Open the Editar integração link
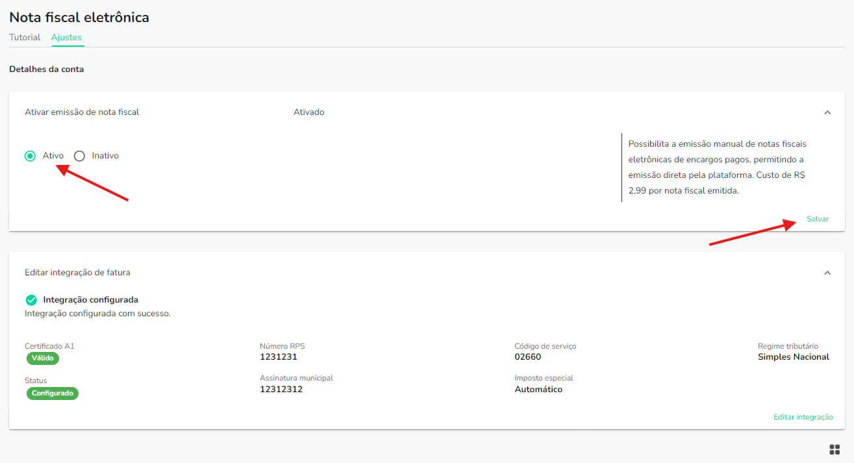This screenshot has width=854, height=463. (x=803, y=417)
